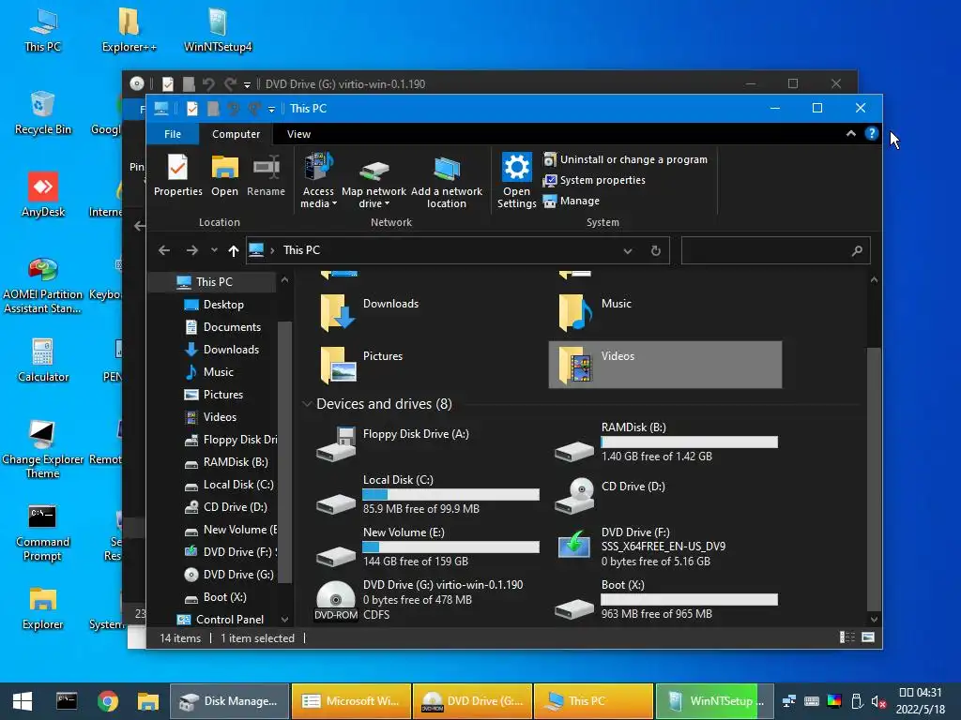The height and width of the screenshot is (720, 961).
Task: Open Chrome from the taskbar
Action: [x=108, y=701]
